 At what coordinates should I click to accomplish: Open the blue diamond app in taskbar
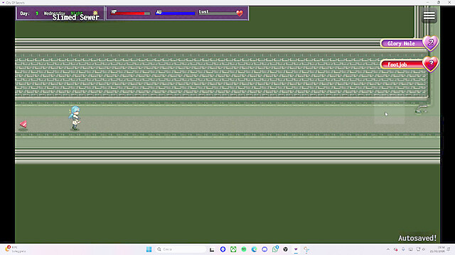point(223,249)
